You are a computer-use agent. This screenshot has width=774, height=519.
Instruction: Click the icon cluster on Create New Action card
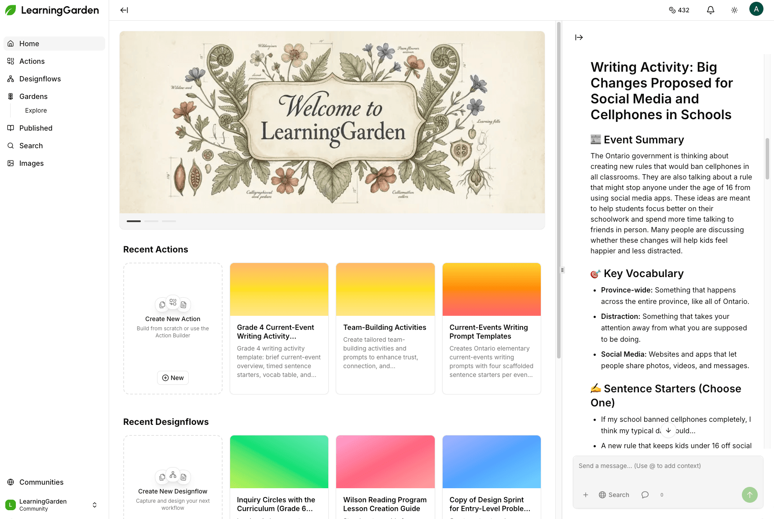(x=173, y=303)
